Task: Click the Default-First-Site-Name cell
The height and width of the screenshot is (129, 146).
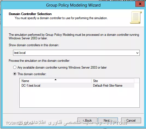Action: [x=108, y=86]
